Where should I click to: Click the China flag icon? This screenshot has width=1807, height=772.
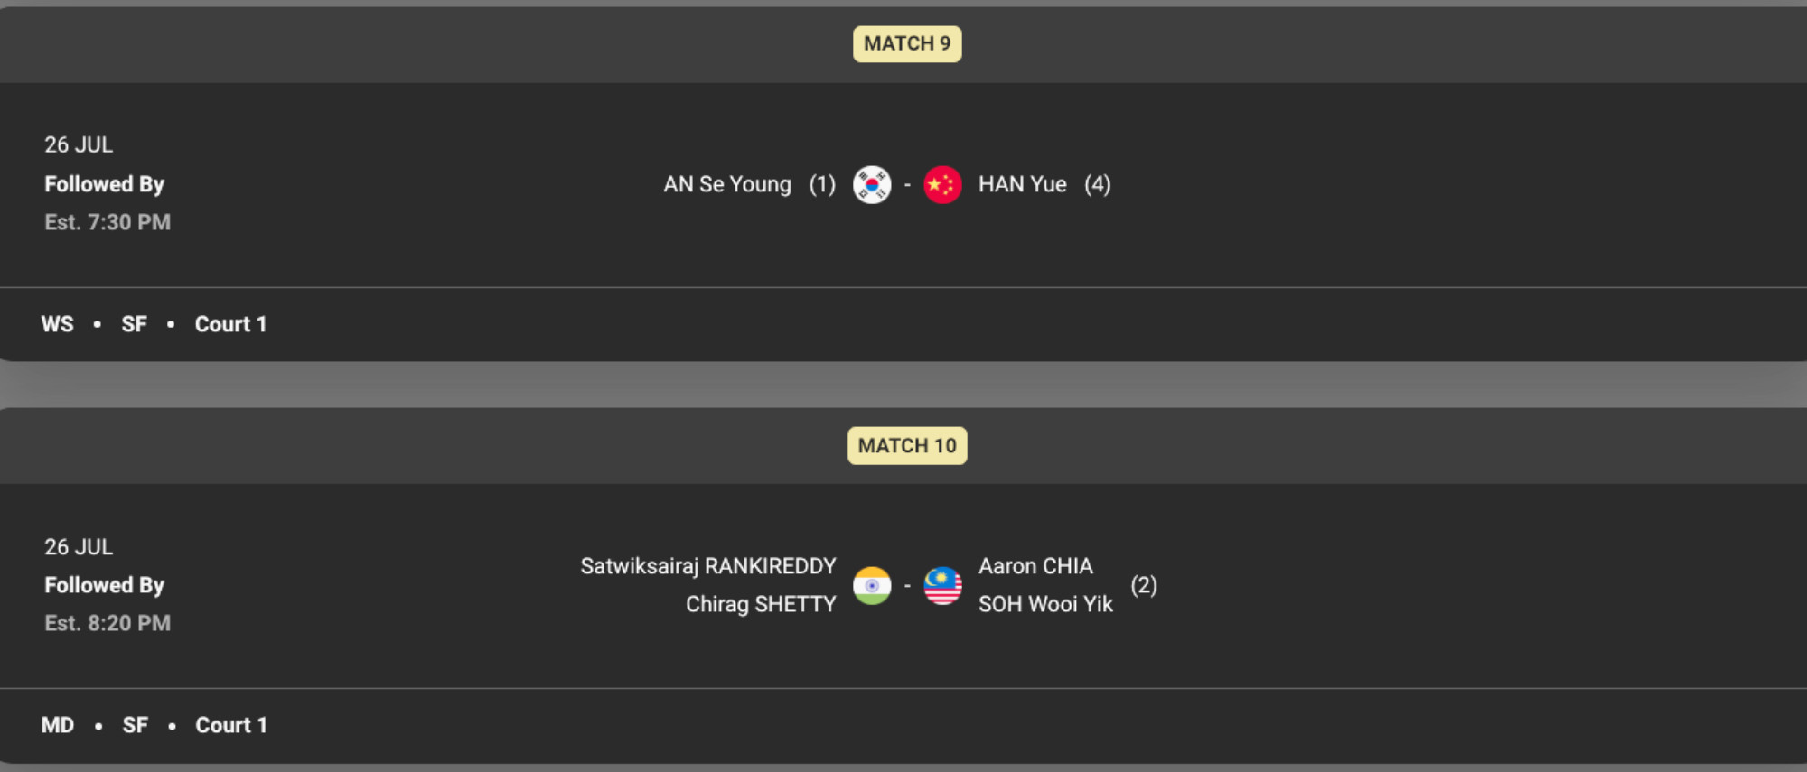(x=942, y=185)
